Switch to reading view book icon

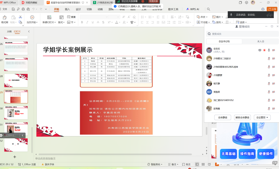[210, 164]
